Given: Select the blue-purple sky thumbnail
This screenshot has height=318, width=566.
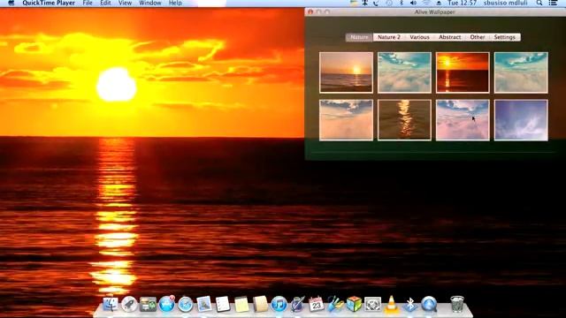Looking at the screenshot, I should click(521, 120).
